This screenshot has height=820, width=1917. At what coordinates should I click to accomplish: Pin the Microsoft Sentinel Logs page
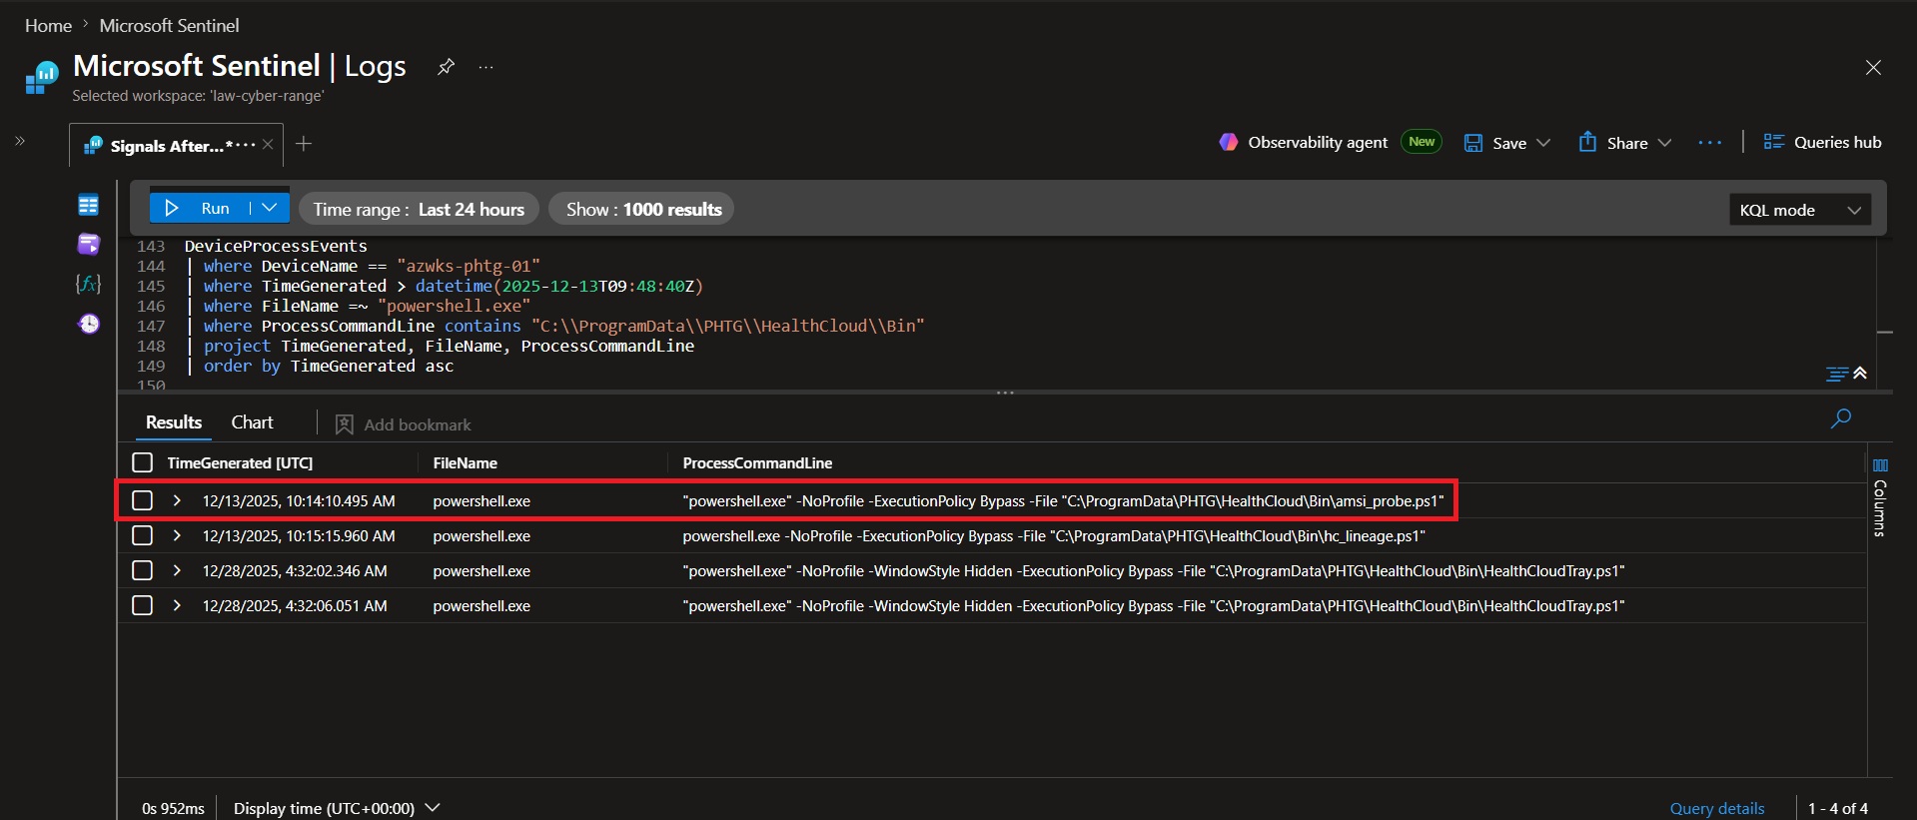(446, 67)
